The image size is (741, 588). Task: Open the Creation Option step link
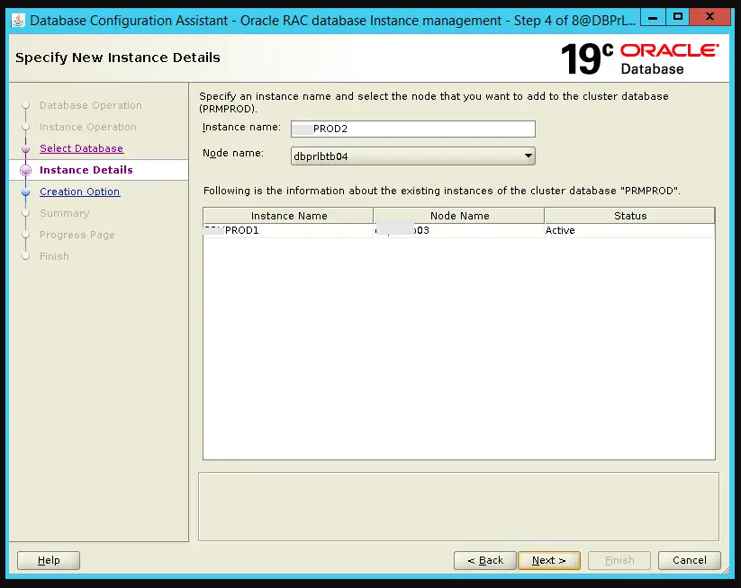tap(80, 192)
